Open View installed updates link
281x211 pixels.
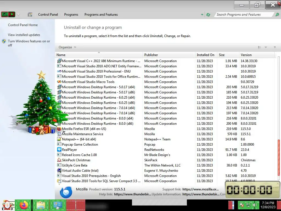pos(24,35)
